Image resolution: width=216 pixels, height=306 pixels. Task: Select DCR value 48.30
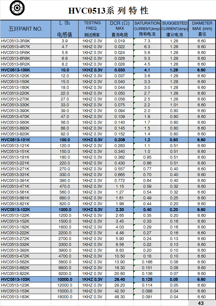(x=120, y=297)
